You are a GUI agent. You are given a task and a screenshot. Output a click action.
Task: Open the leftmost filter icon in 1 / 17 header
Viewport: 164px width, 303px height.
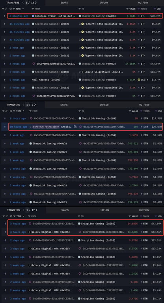pos(3,216)
